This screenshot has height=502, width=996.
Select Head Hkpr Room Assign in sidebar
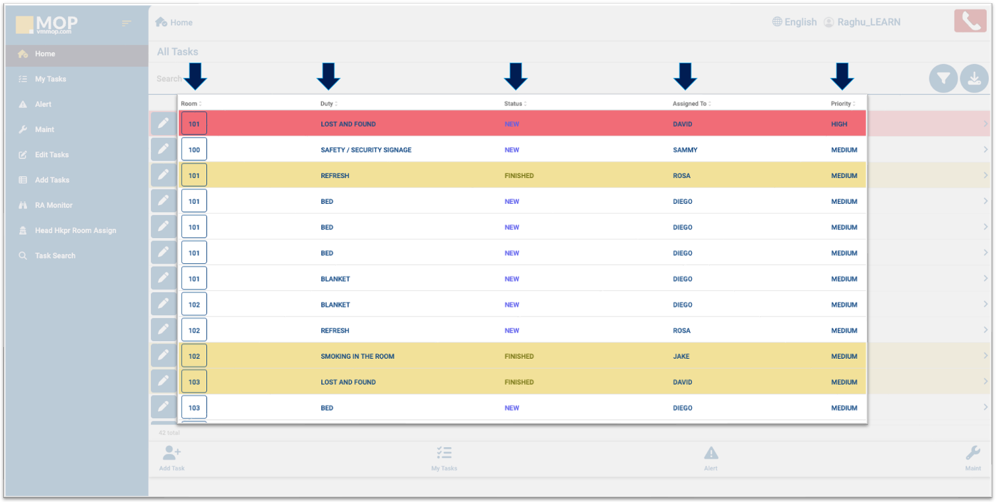pyautogui.click(x=75, y=230)
